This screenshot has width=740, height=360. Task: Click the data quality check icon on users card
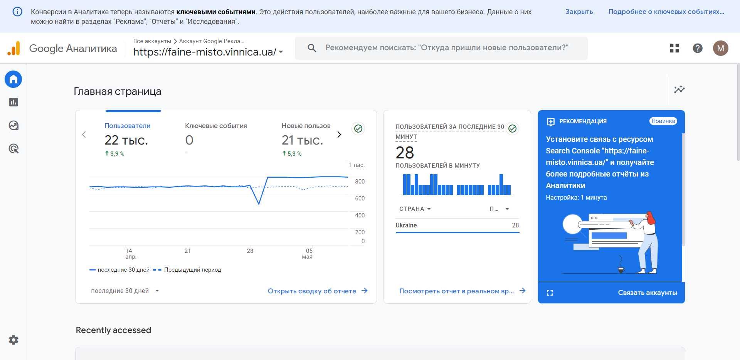pyautogui.click(x=358, y=128)
